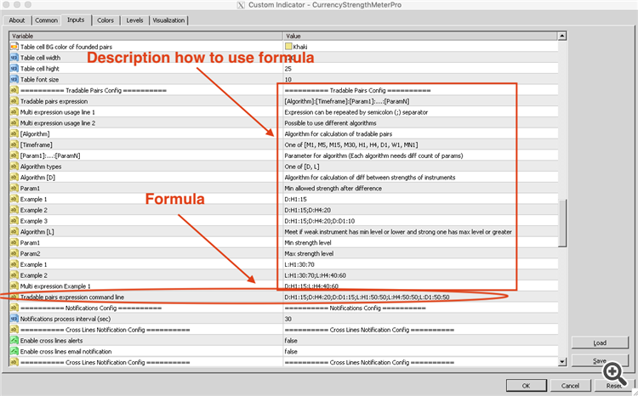Select value 'Max strength level'
This screenshot has width=638, height=396.
[x=309, y=254]
